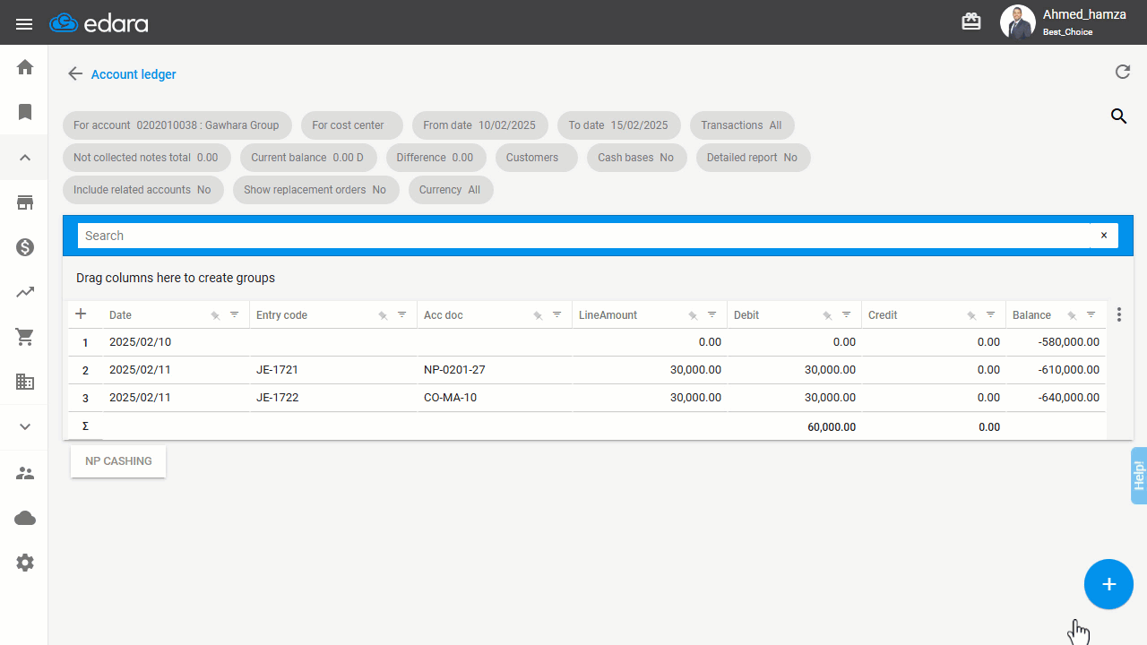
Task: Open the hamburger main menu
Action: point(24,23)
